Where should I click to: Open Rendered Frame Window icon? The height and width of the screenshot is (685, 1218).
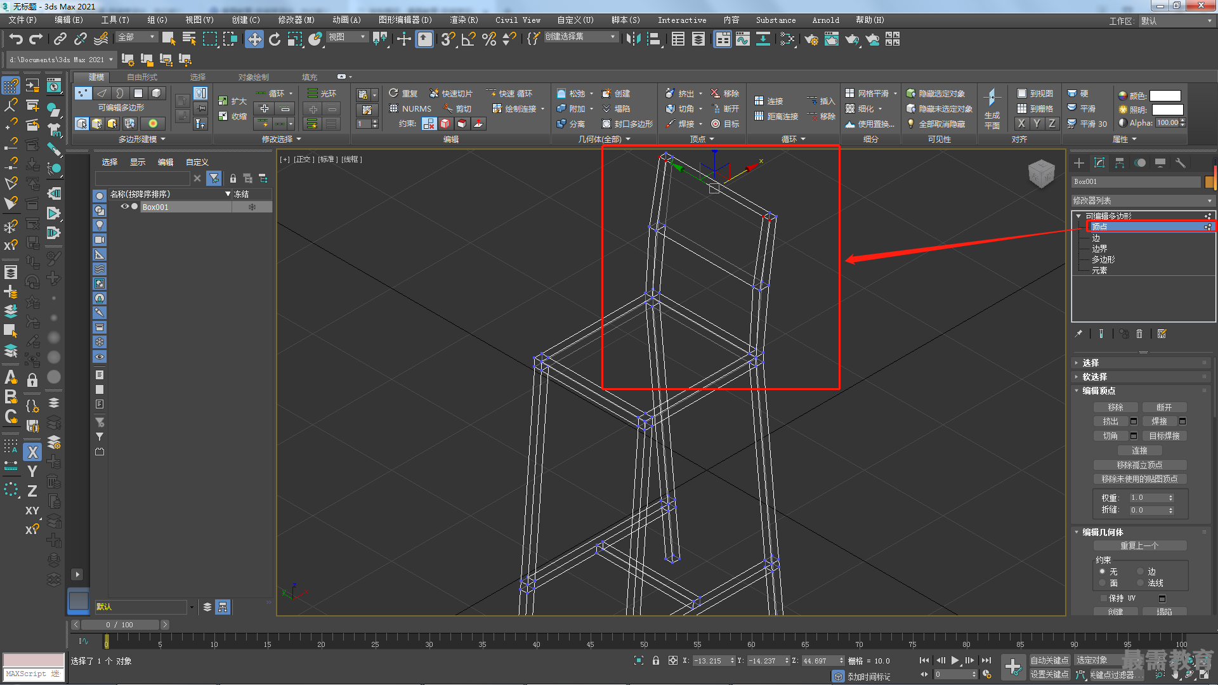832,39
